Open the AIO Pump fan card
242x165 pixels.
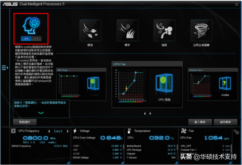[81, 84]
